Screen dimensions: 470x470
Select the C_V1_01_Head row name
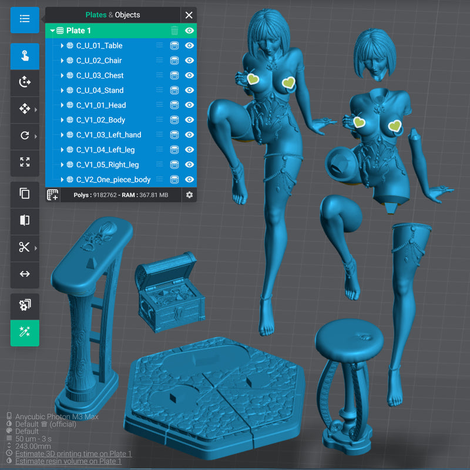pos(101,105)
